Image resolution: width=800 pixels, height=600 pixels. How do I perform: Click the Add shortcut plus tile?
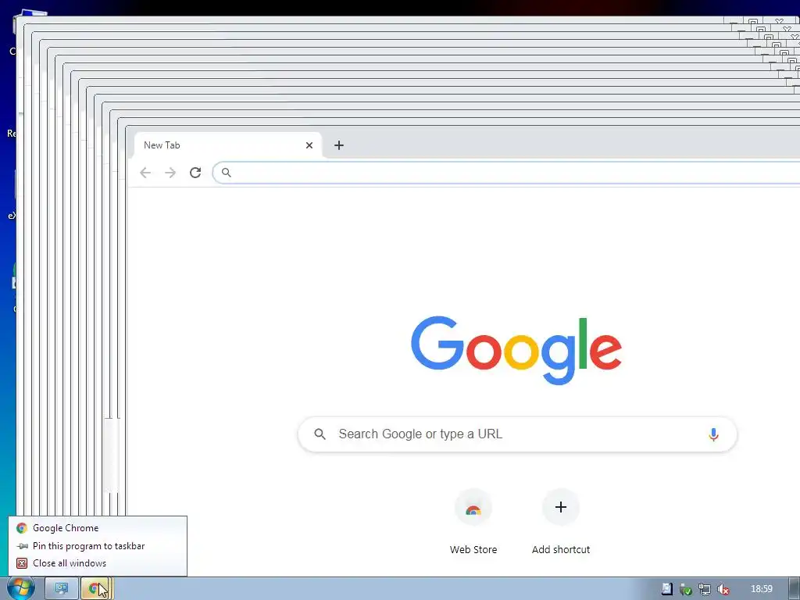pyautogui.click(x=561, y=507)
